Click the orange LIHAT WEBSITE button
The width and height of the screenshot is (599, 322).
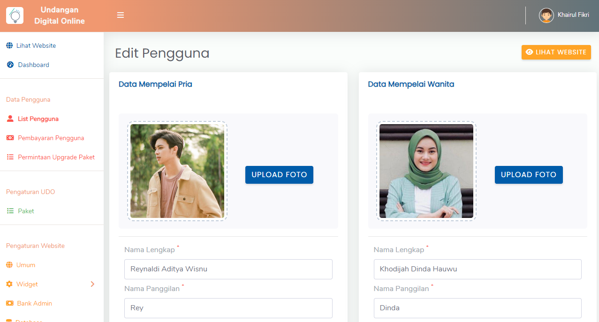click(x=556, y=52)
